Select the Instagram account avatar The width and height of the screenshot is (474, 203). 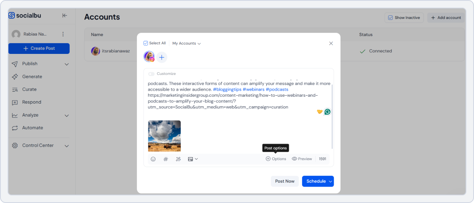pyautogui.click(x=149, y=57)
